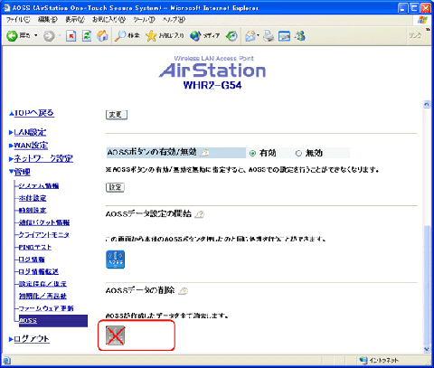Open 本体設定 sidebar link

(x=33, y=198)
